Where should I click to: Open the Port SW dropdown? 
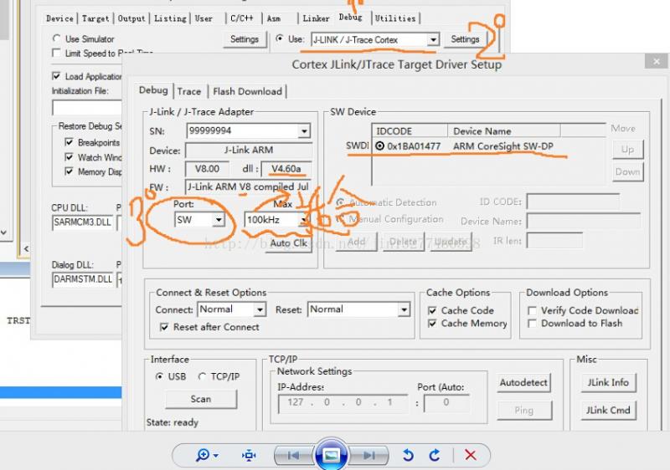(218, 220)
